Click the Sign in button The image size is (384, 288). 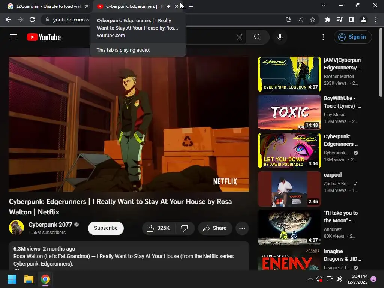[352, 37]
